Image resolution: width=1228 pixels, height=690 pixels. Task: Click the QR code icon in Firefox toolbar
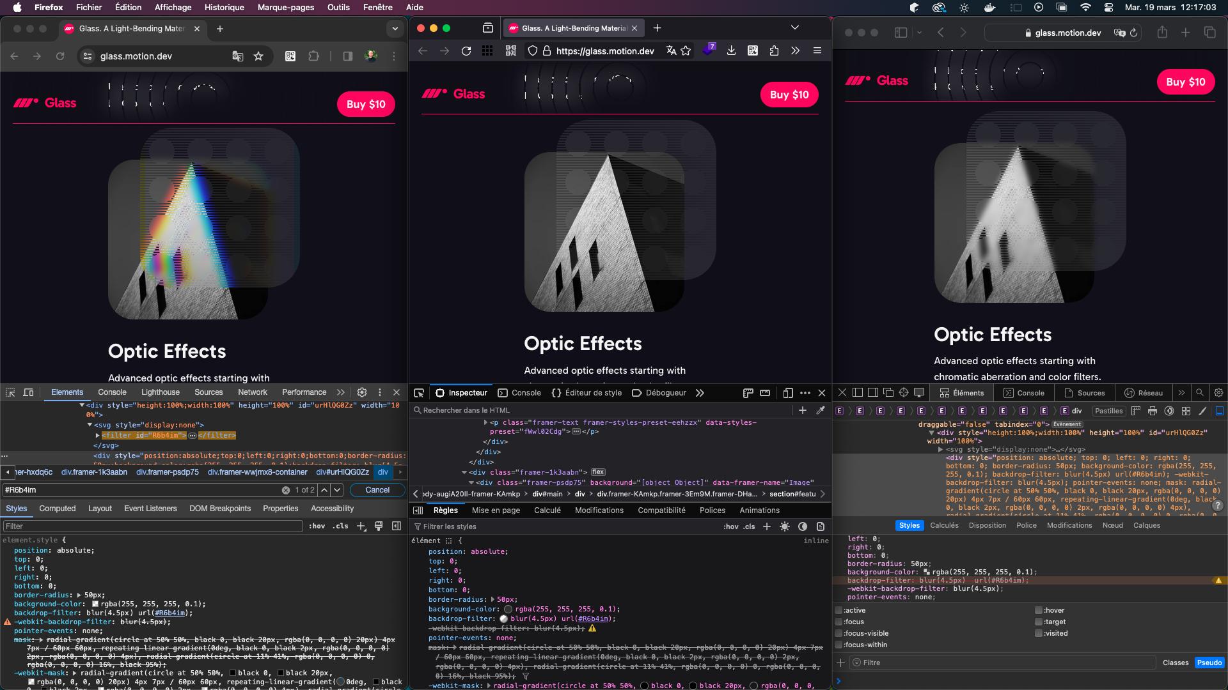pyautogui.click(x=511, y=50)
